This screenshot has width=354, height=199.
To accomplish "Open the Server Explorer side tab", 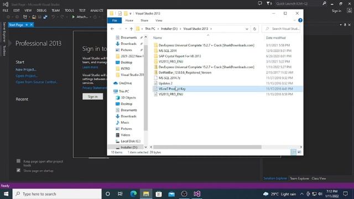I will click(x=4, y=32).
